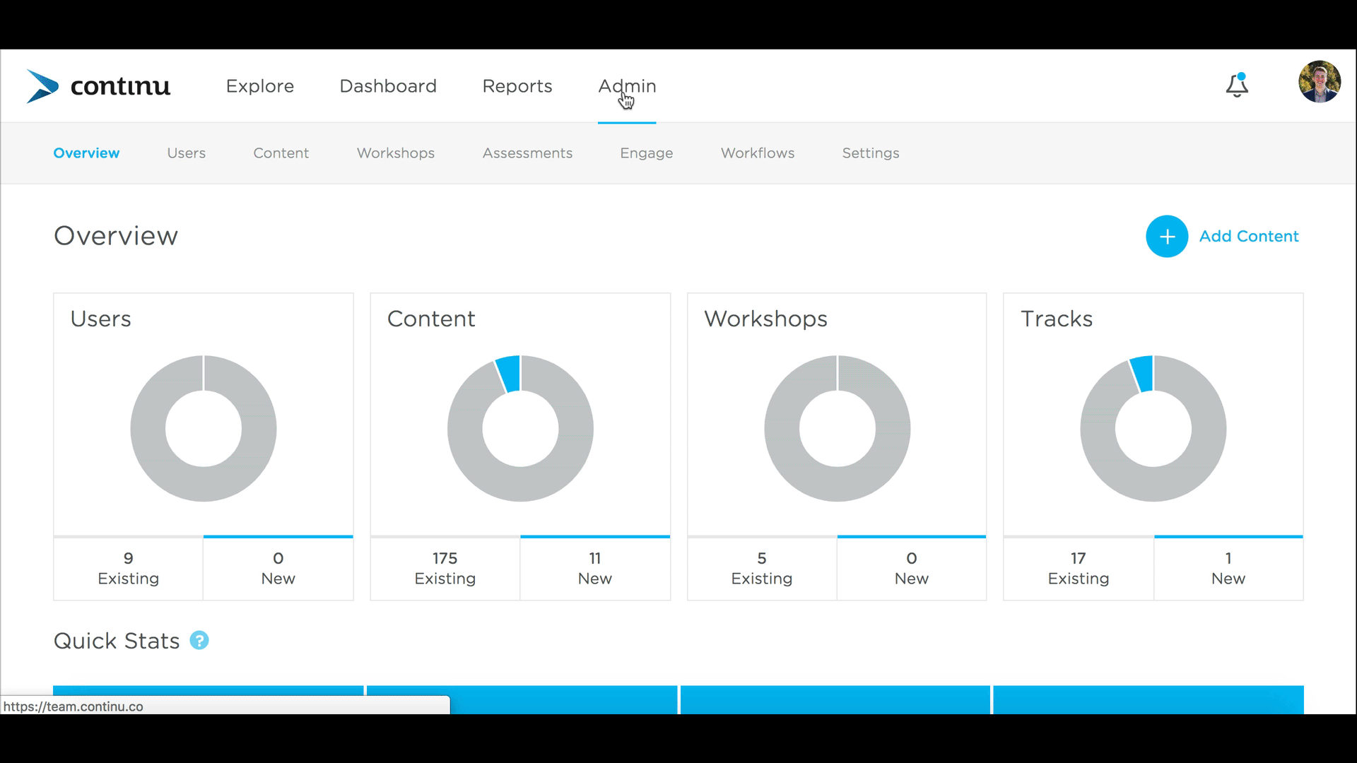This screenshot has height=763, width=1357.
Task: Switch to the Content tab
Action: [x=281, y=153]
